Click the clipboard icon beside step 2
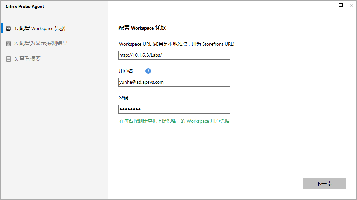The width and height of the screenshot is (357, 200). (8, 44)
